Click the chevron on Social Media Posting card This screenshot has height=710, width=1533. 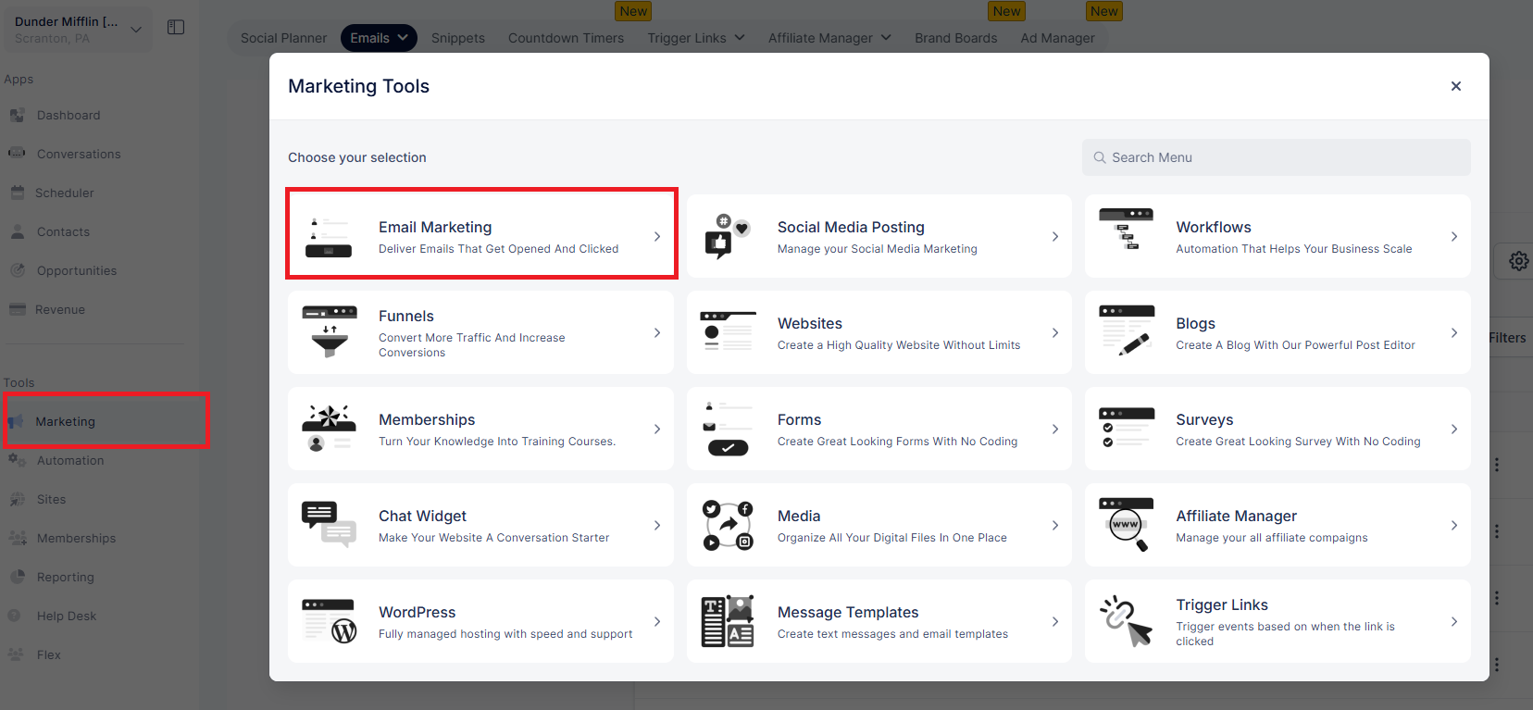pos(1055,237)
